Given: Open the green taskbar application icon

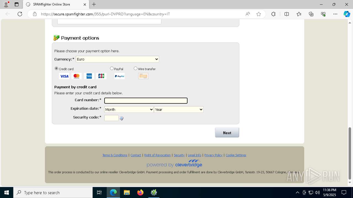Looking at the screenshot, I should click(154, 193).
